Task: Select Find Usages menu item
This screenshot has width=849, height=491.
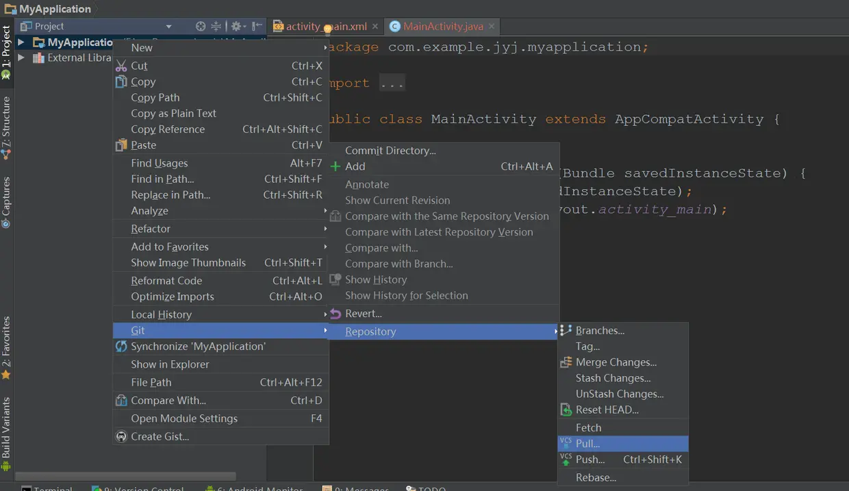Action: (x=220, y=163)
